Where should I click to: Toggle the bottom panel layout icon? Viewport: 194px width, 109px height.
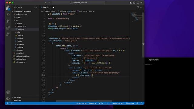[134, 3]
